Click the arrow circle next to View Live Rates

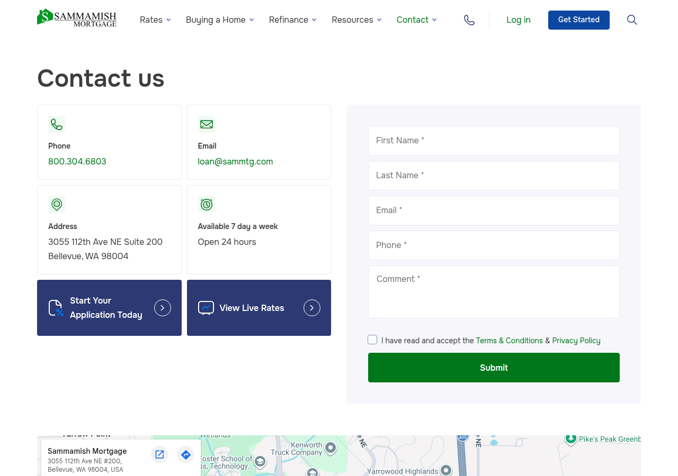coord(311,307)
